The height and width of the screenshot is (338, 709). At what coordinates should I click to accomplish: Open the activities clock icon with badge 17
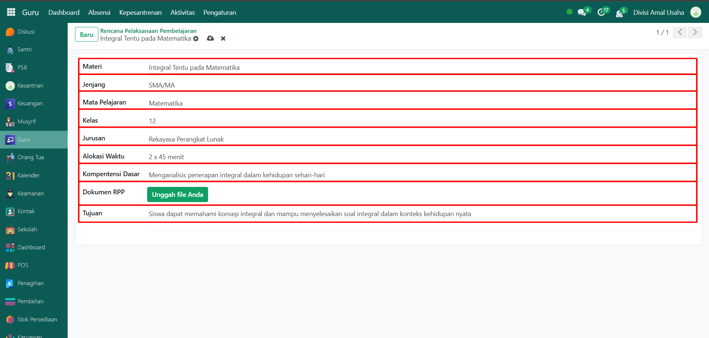coord(601,13)
